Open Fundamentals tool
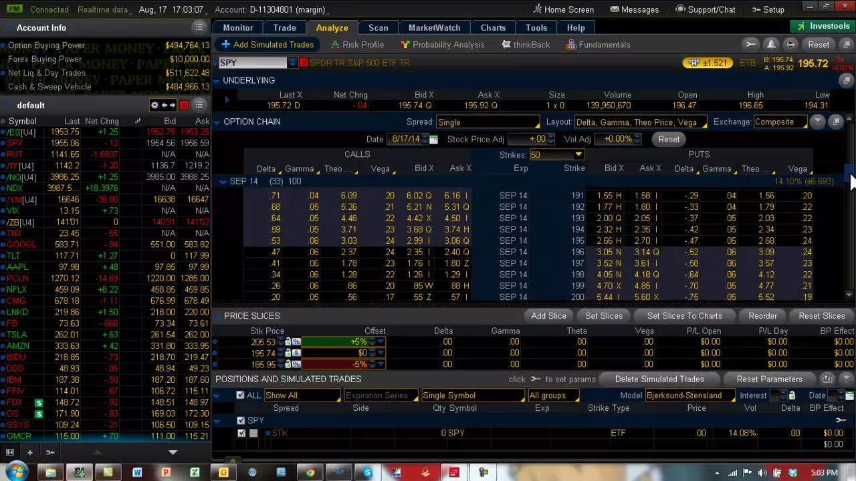 598,45
